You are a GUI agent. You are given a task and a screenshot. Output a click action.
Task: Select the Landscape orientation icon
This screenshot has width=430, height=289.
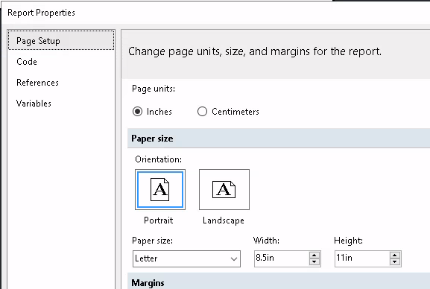click(x=224, y=189)
